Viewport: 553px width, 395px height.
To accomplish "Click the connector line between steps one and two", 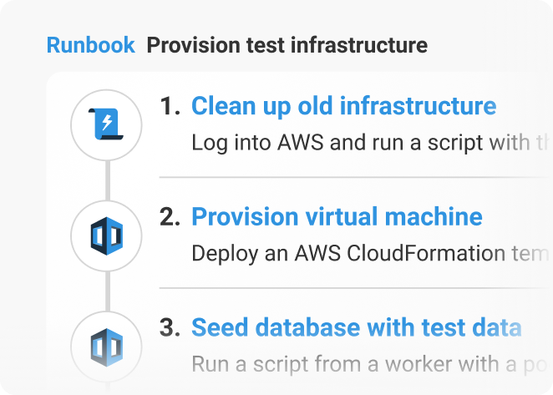I will 108,180.
